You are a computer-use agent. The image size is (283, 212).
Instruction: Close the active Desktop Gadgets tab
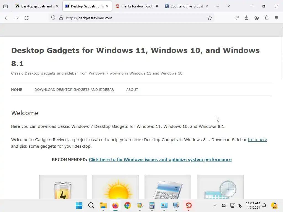[x=107, y=6]
